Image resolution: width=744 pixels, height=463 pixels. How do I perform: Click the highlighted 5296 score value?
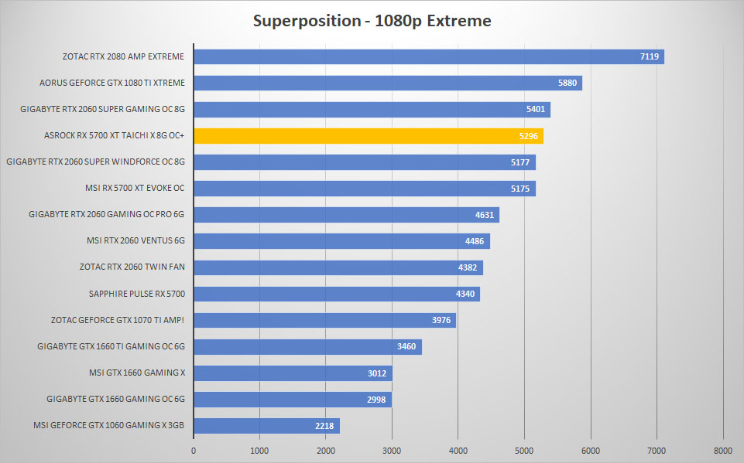tap(528, 137)
